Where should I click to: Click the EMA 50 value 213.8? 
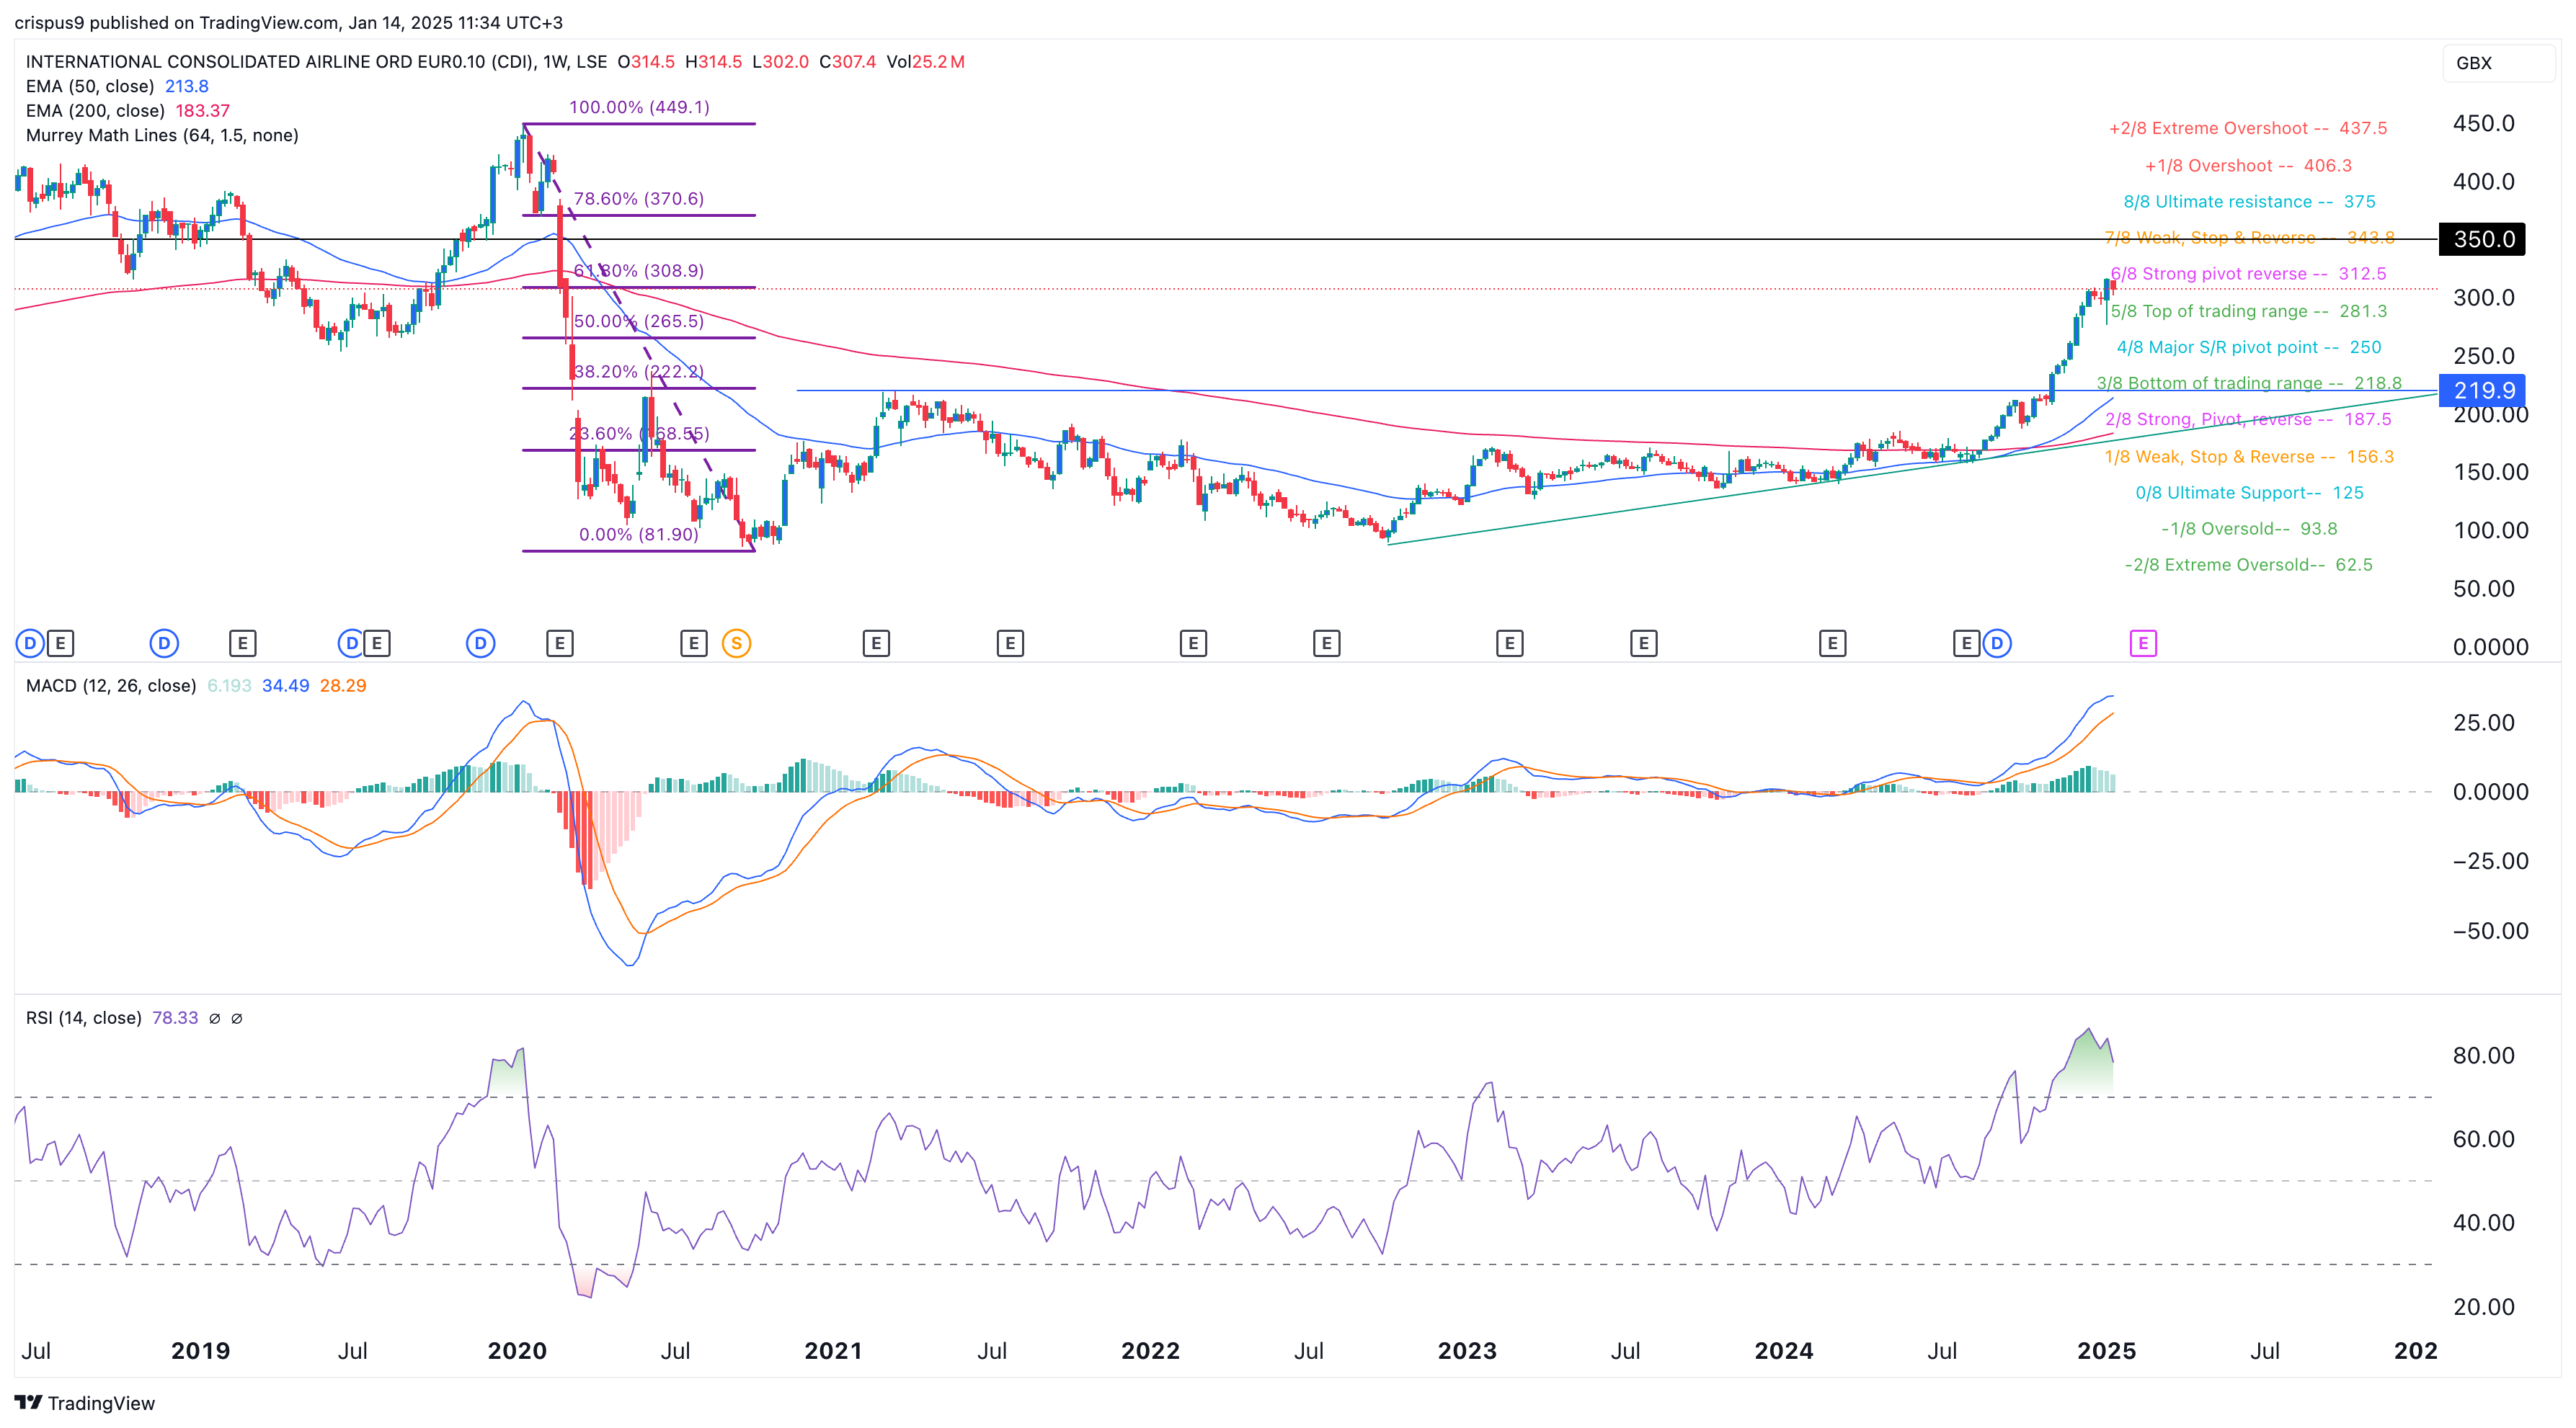pos(186,86)
